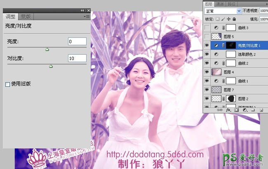Screen dimensions: 268x169
Task: Open the adjustments panel flyout menu
Action: [87, 17]
